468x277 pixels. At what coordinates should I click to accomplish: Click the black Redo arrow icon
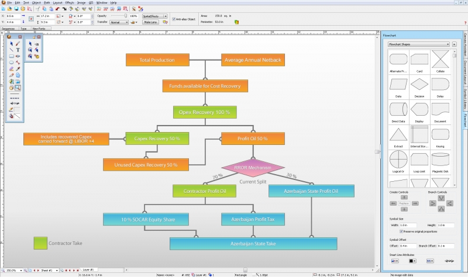[64, 9]
